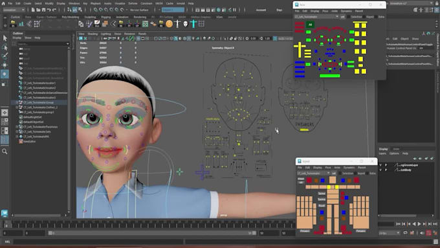Switch to the Rigging shelf tab
The width and height of the screenshot is (440, 248).
105,17
